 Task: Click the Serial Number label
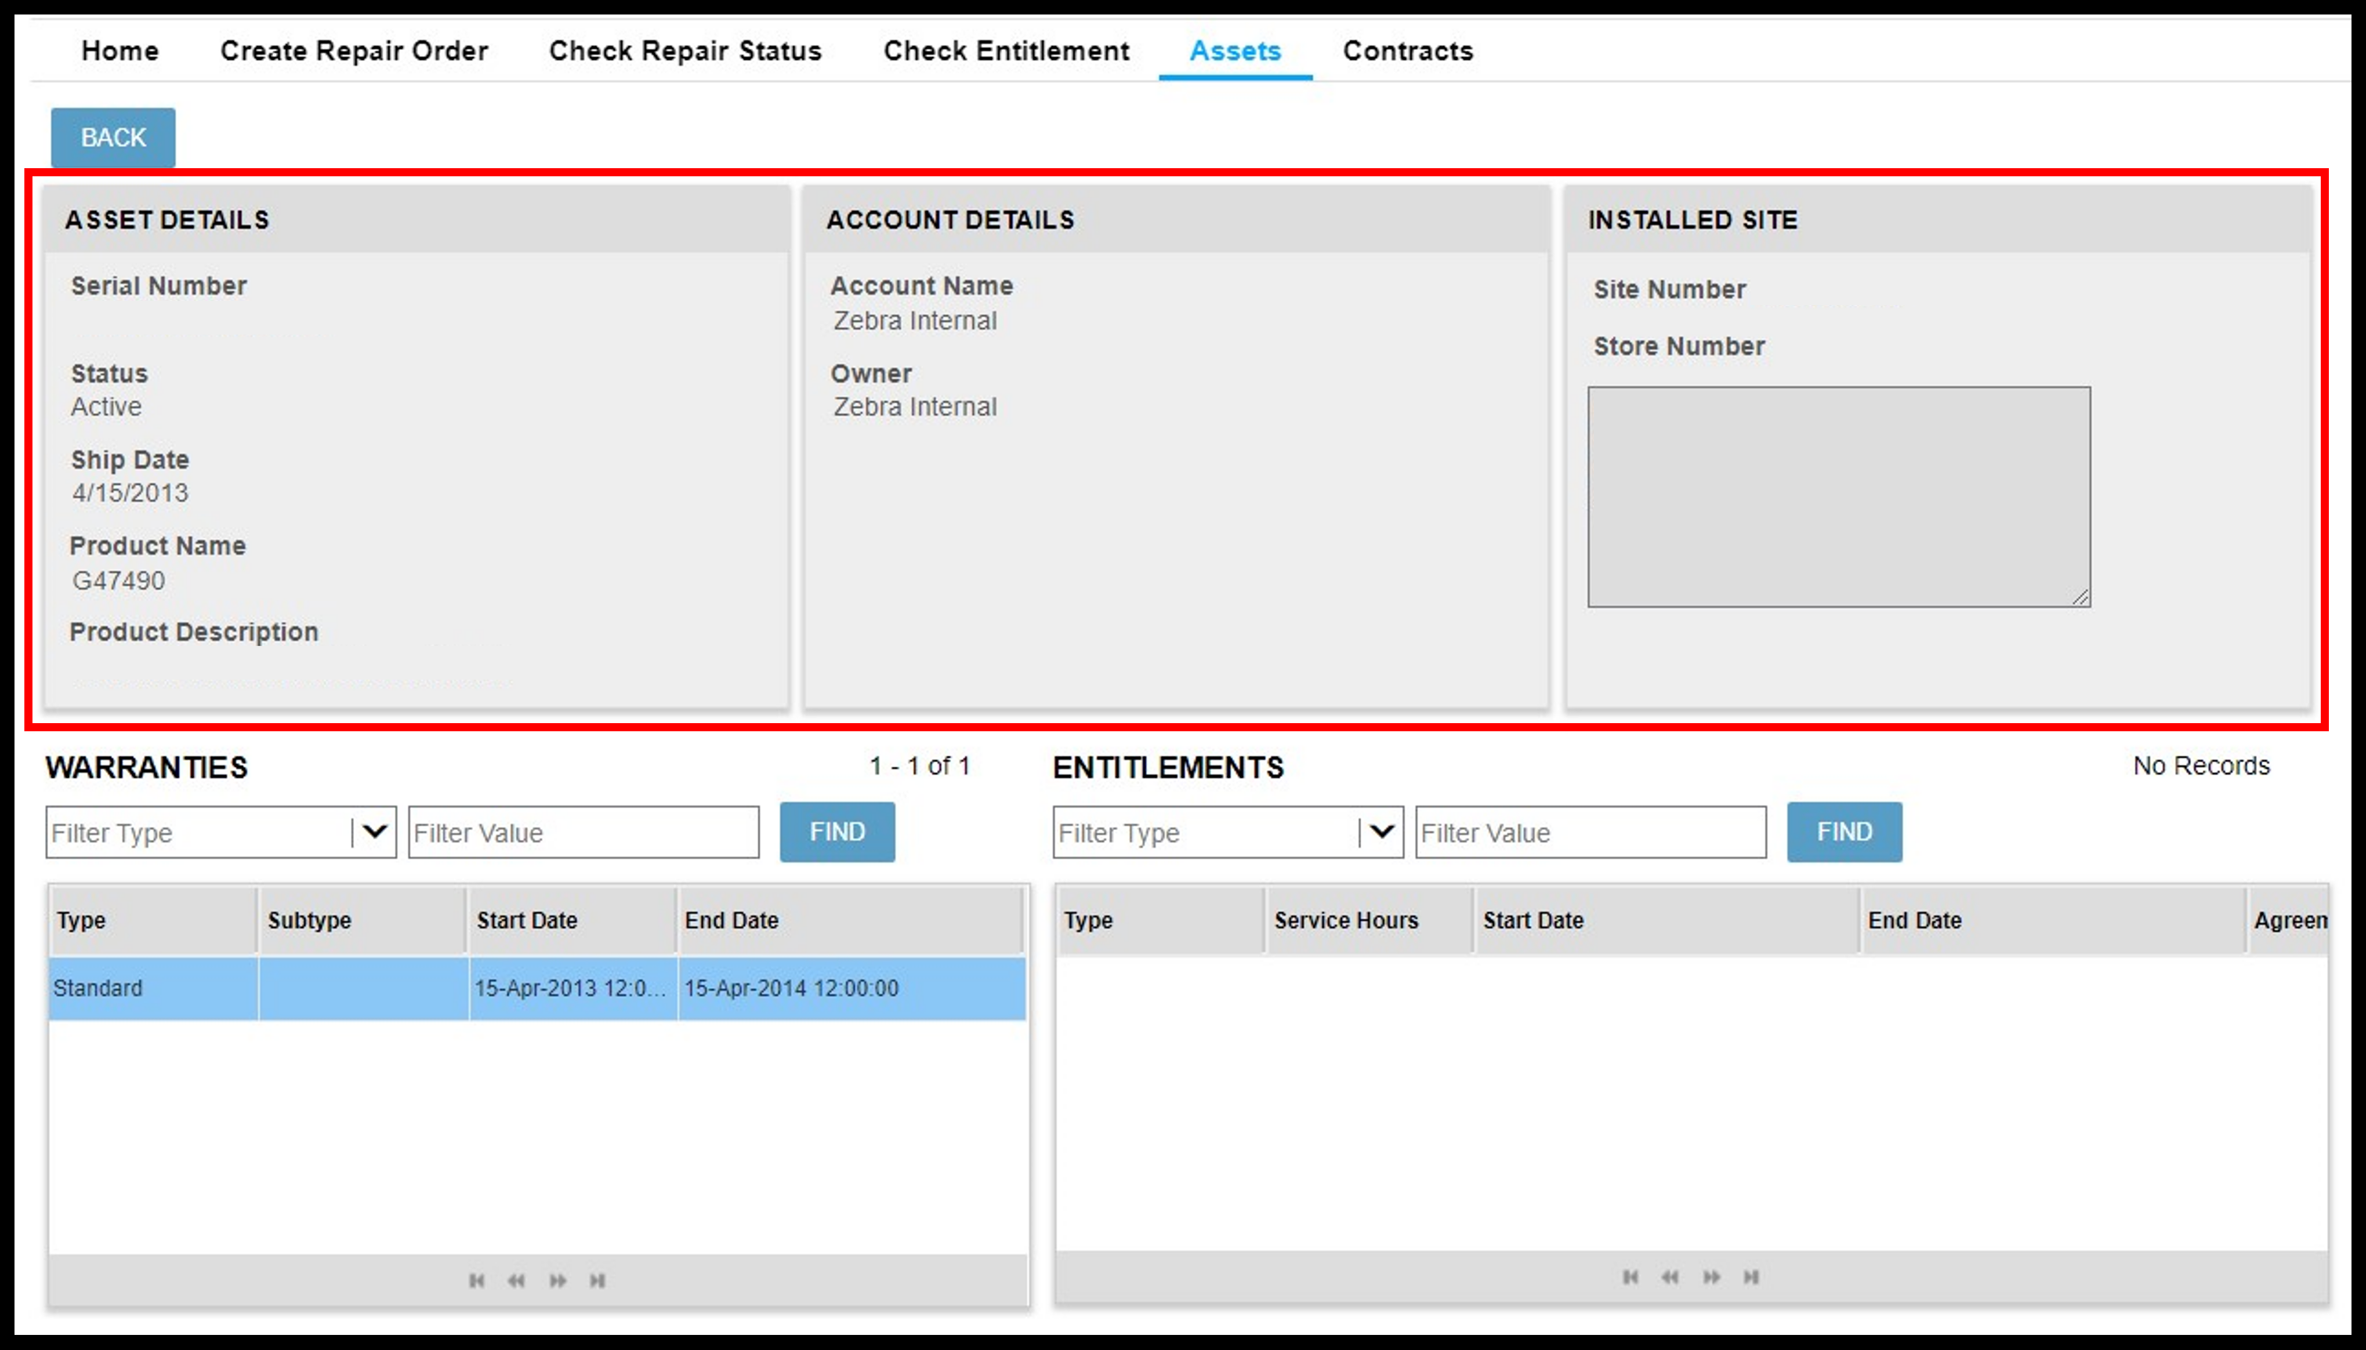[158, 285]
